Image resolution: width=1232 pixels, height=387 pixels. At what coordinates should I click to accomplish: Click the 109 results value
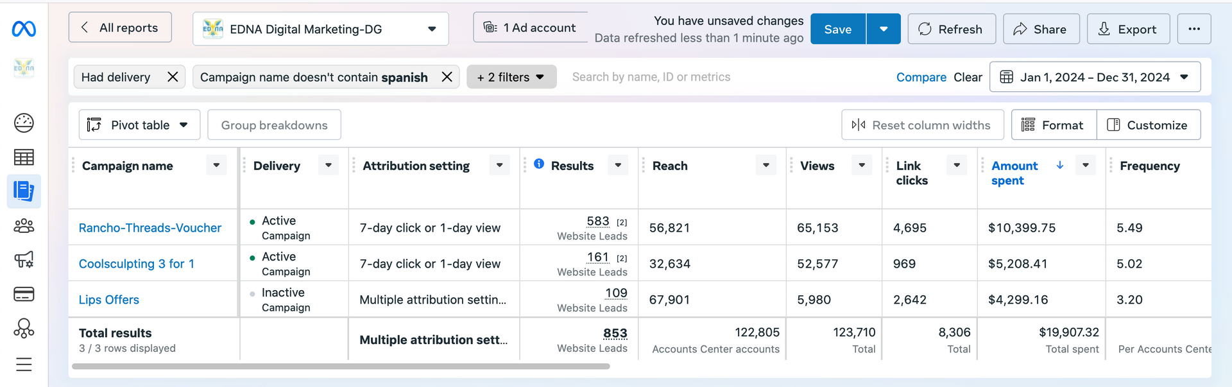click(x=616, y=293)
